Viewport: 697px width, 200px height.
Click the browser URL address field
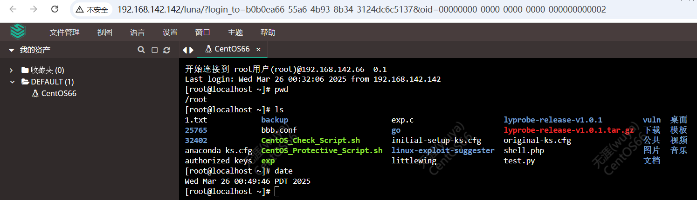(x=361, y=9)
